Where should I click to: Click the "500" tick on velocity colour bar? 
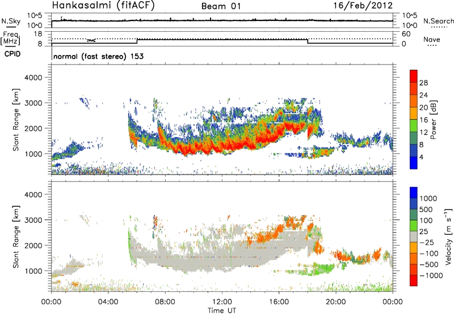426,210
